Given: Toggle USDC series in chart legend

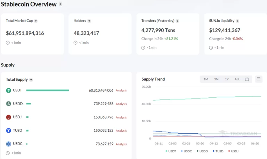Looking at the screenshot, I should [186, 151].
